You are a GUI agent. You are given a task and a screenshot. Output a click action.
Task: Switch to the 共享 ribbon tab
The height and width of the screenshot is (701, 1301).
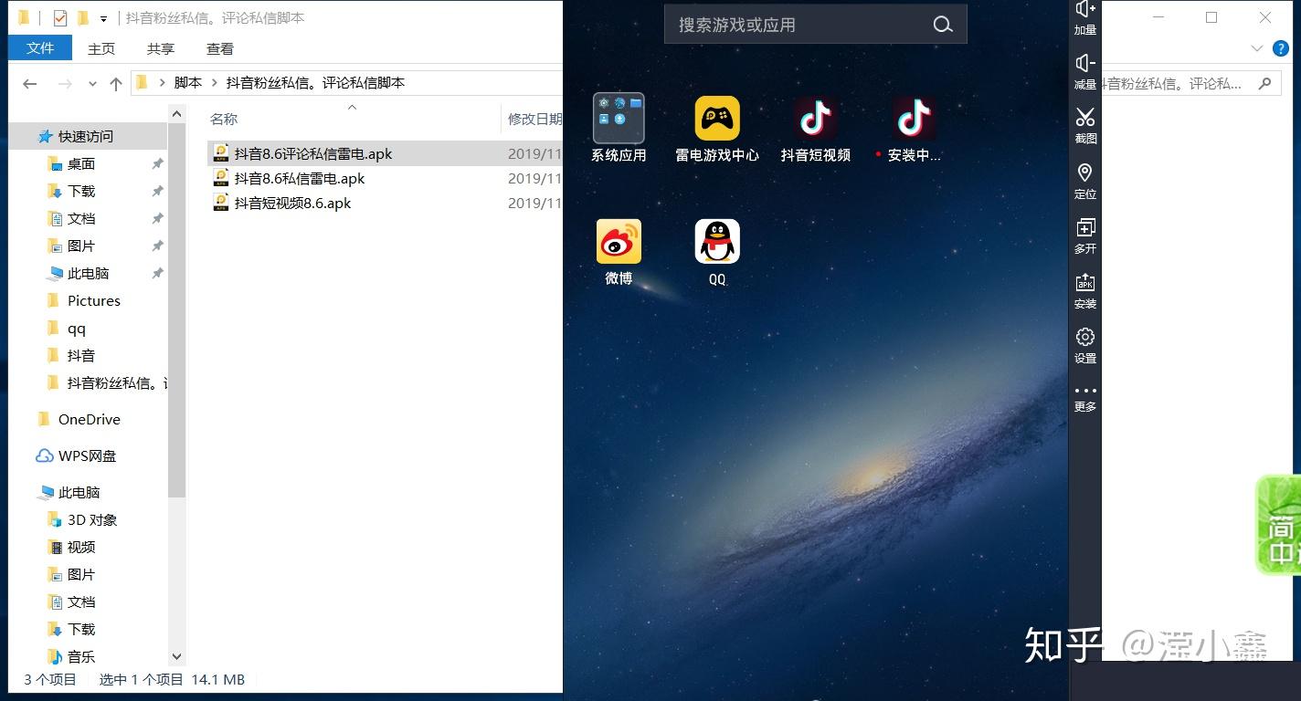tap(161, 48)
